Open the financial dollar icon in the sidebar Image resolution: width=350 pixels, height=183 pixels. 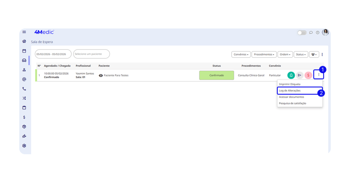24,117
